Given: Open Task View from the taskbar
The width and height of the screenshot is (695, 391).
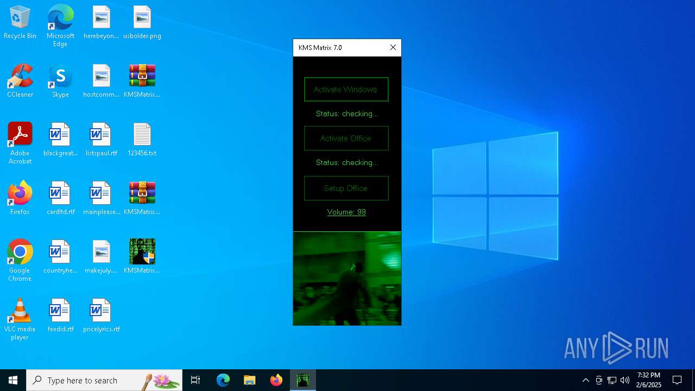Looking at the screenshot, I should pos(195,380).
